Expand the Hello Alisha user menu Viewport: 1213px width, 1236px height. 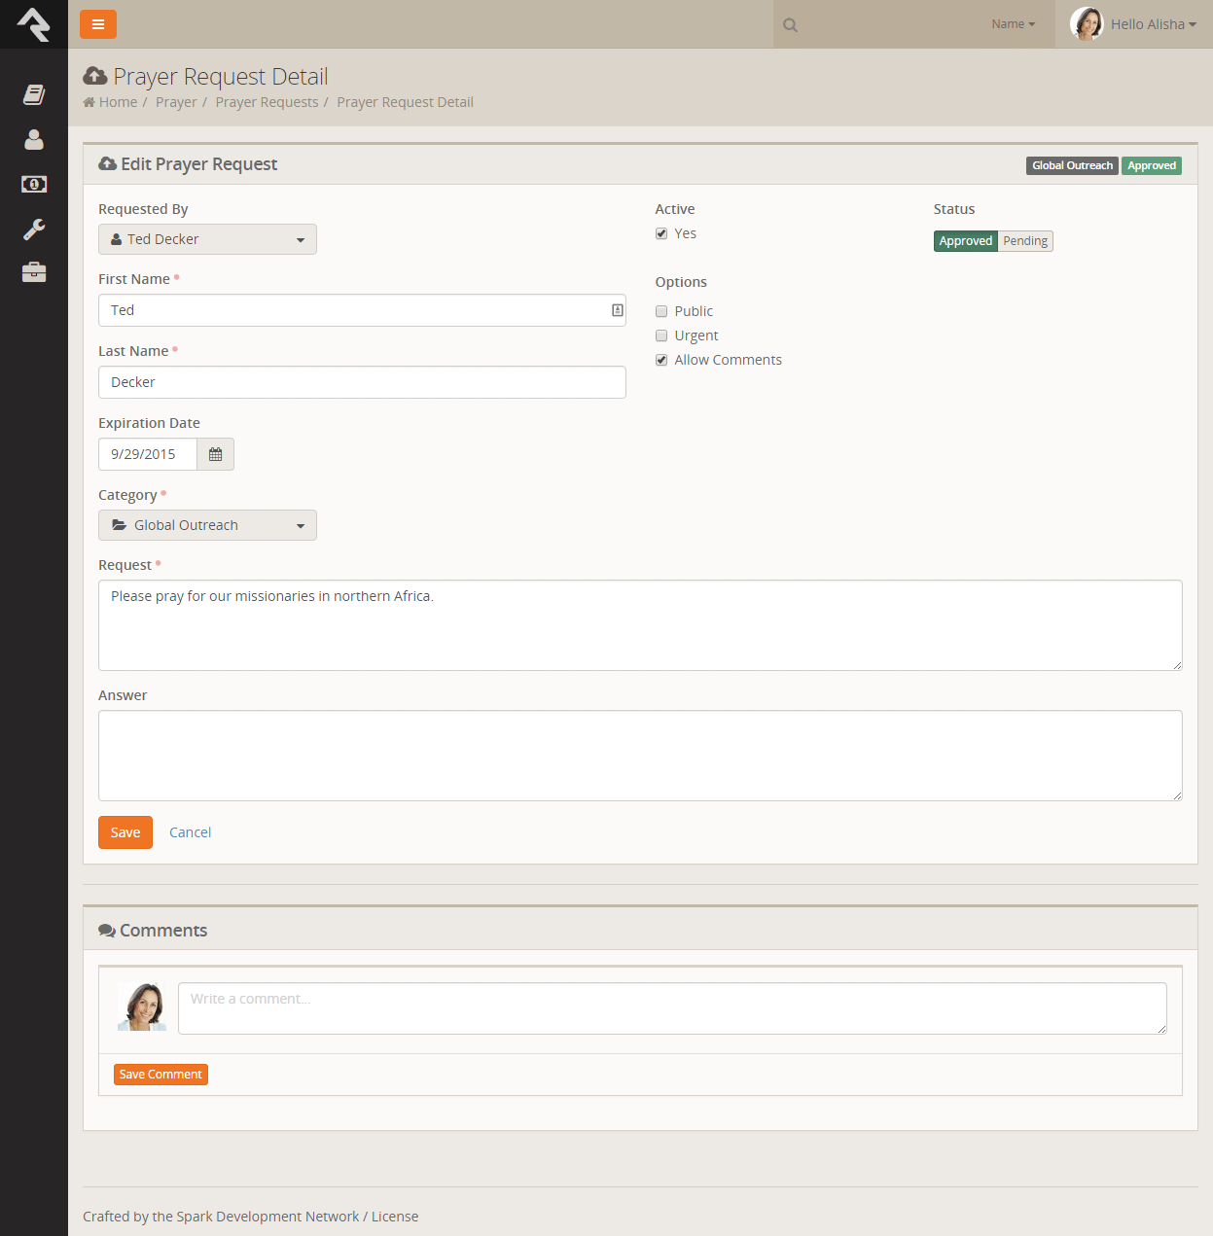(1154, 24)
